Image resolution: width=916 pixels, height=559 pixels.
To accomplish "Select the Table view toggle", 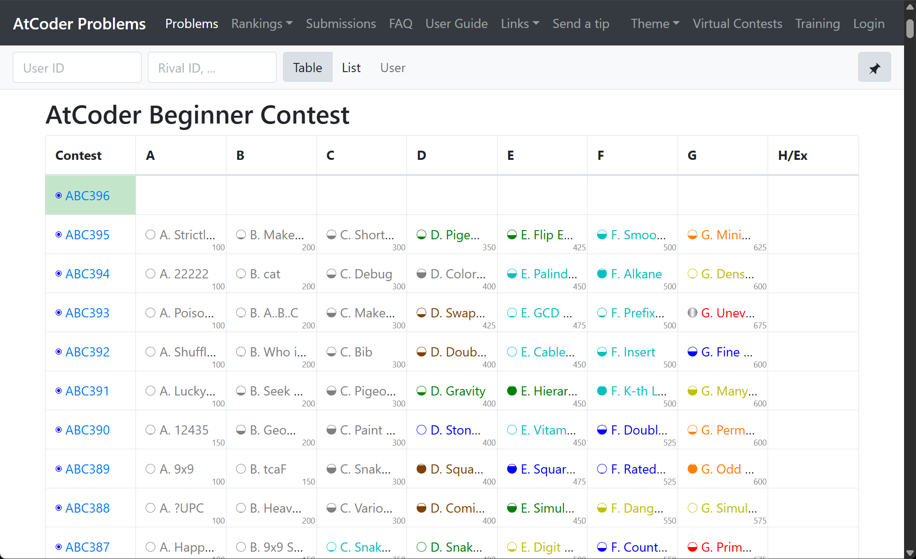I will [307, 68].
